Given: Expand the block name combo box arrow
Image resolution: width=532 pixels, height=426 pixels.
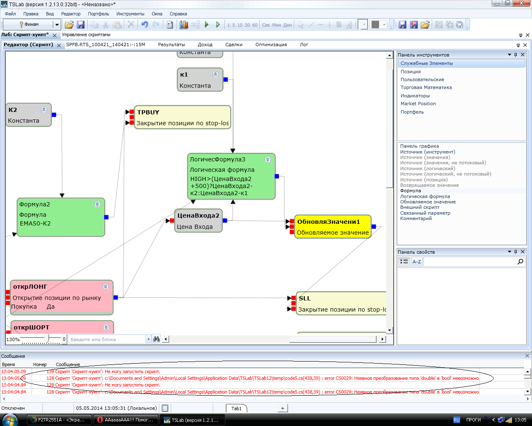Looking at the screenshot, I should [148, 339].
